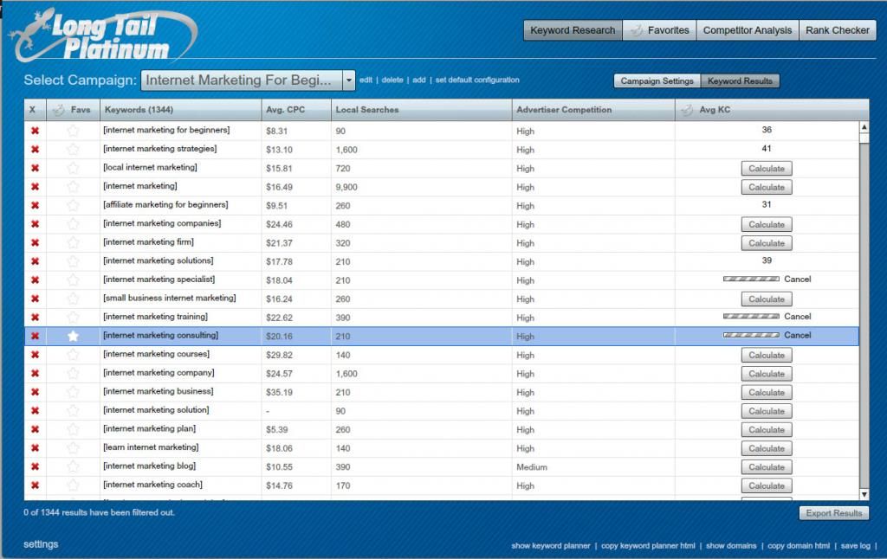
Task: Sort by the Favs column header
Action: [x=73, y=110]
